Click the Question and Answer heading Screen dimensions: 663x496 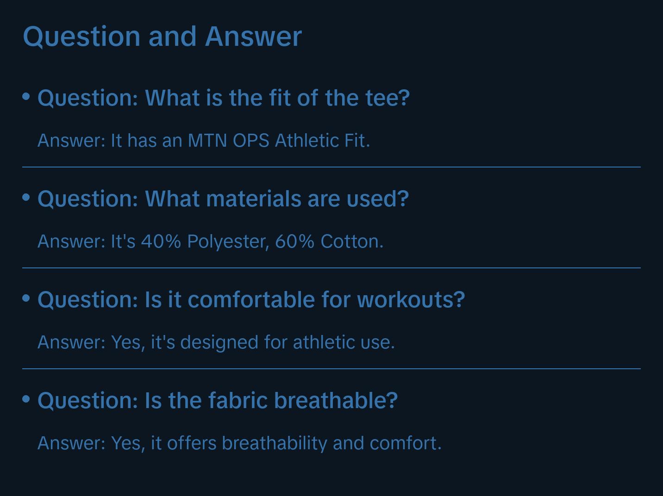tap(162, 37)
